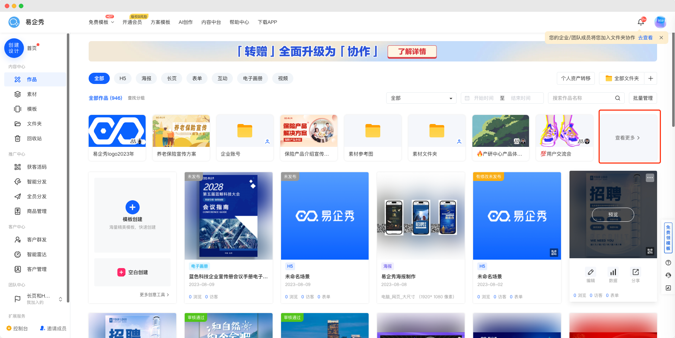
Task: Select the 海报 filter tab
Action: tap(146, 78)
